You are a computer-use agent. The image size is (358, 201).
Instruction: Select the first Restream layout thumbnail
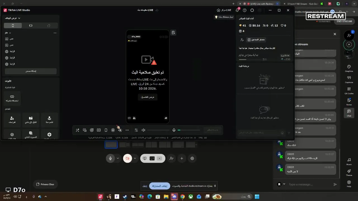111,145
